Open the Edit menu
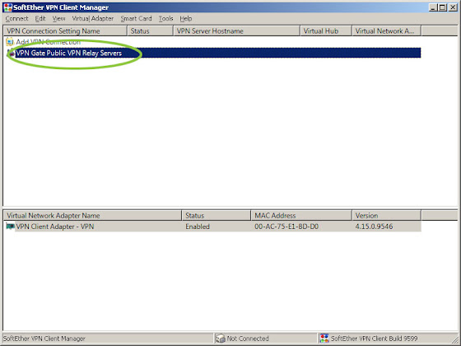461x346 pixels. [x=40, y=18]
